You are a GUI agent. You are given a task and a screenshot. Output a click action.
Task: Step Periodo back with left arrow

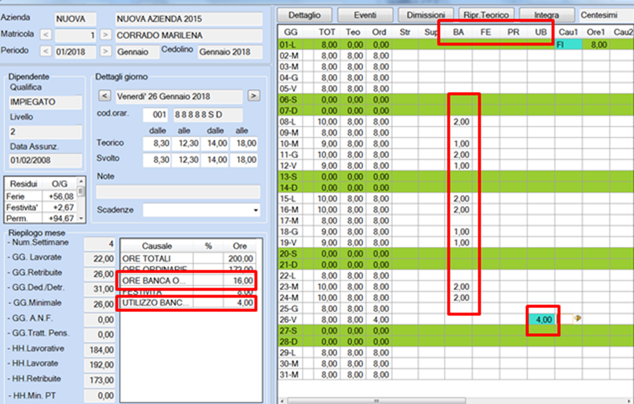[46, 51]
